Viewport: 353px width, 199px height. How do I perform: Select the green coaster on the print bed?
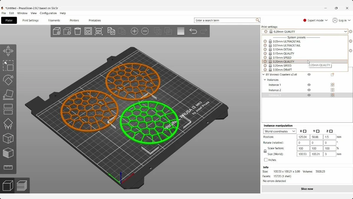[149, 122]
